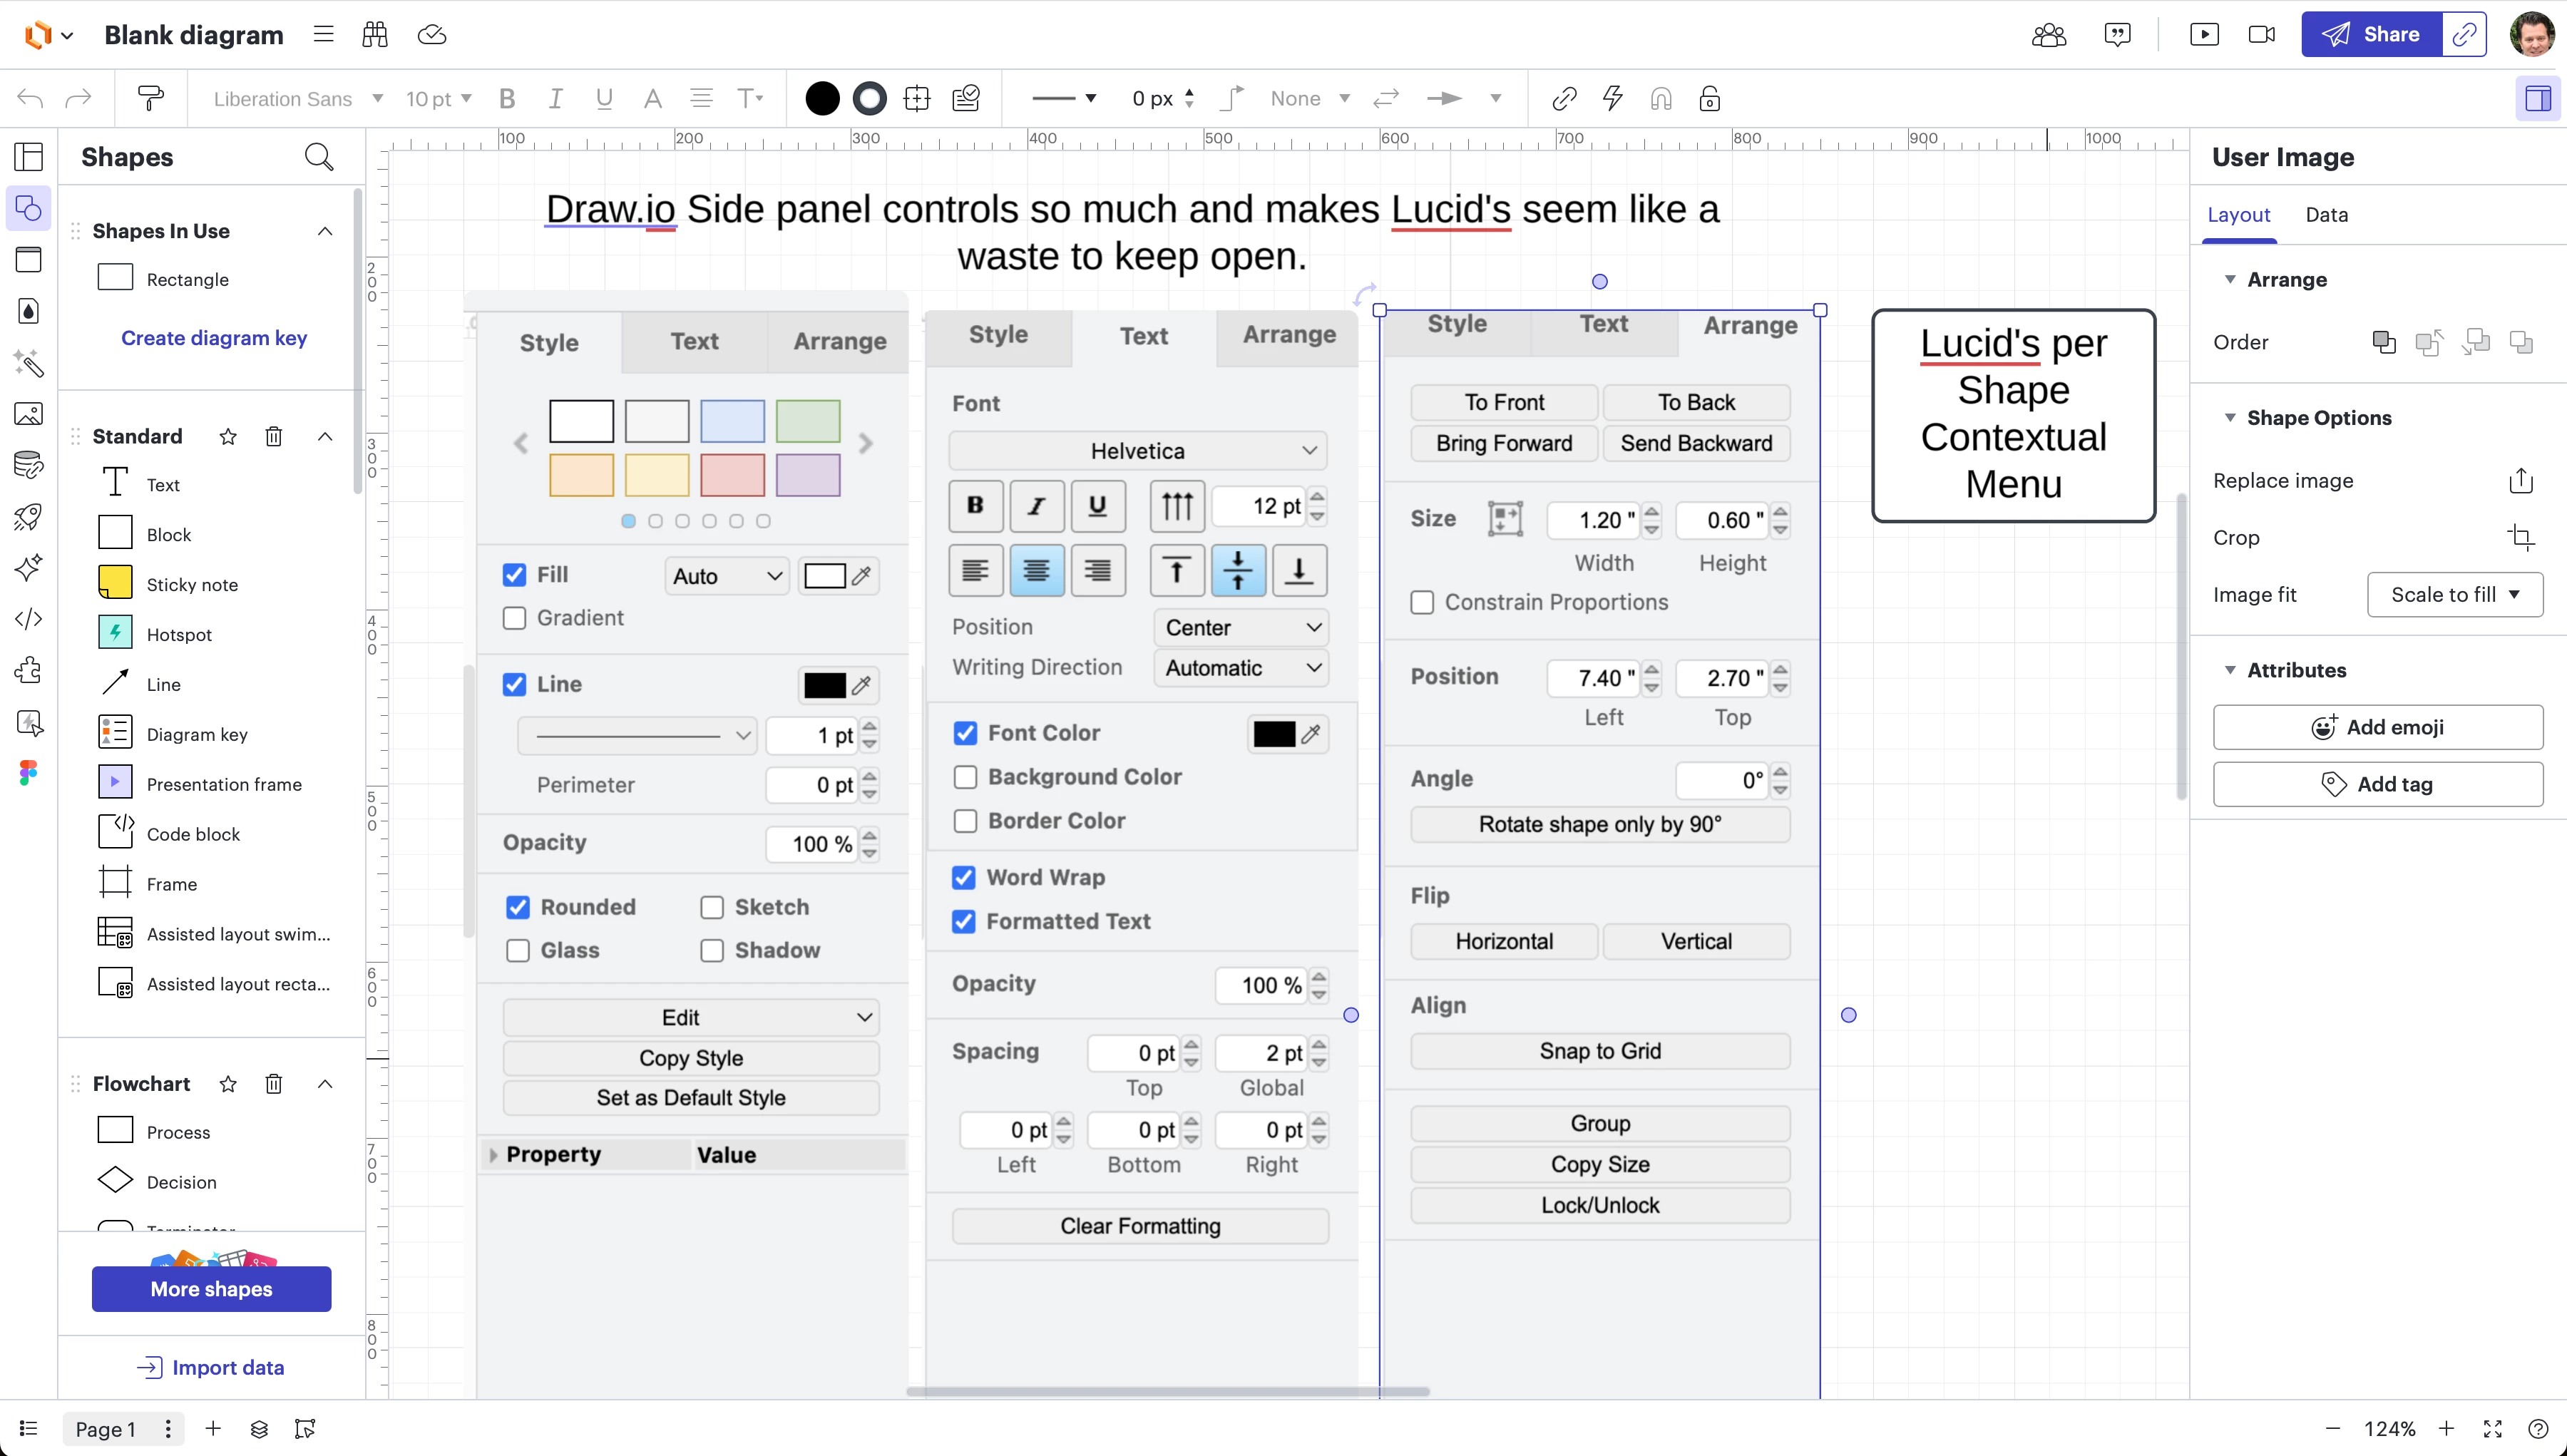Image resolution: width=2567 pixels, height=1456 pixels.
Task: Click the Create diagram key link
Action: point(214,338)
